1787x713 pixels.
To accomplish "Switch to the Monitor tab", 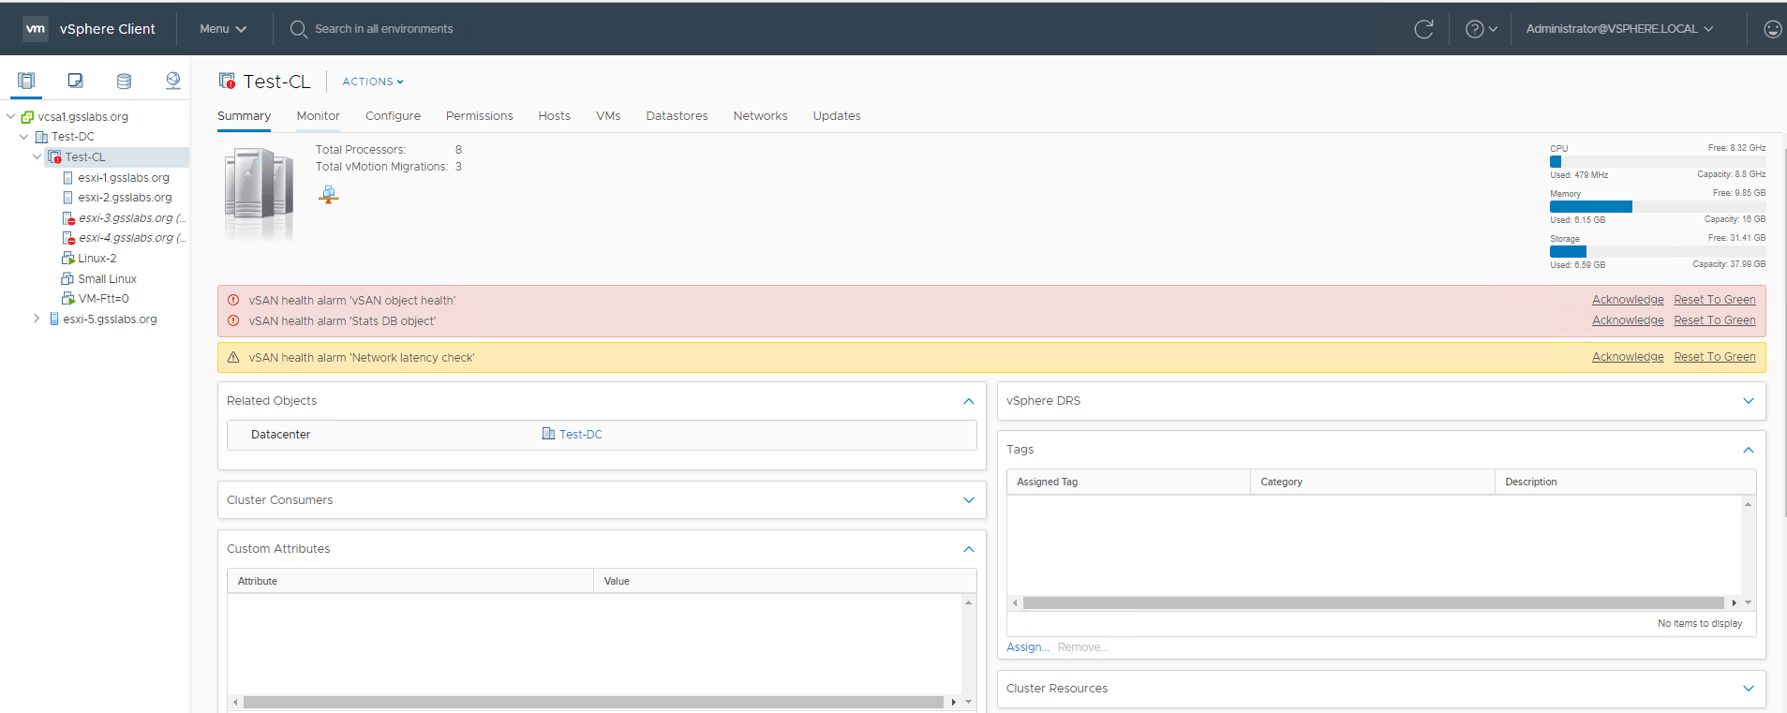I will click(318, 116).
